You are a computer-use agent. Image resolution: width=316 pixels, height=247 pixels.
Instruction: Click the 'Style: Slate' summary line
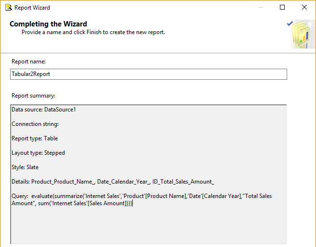point(25,167)
